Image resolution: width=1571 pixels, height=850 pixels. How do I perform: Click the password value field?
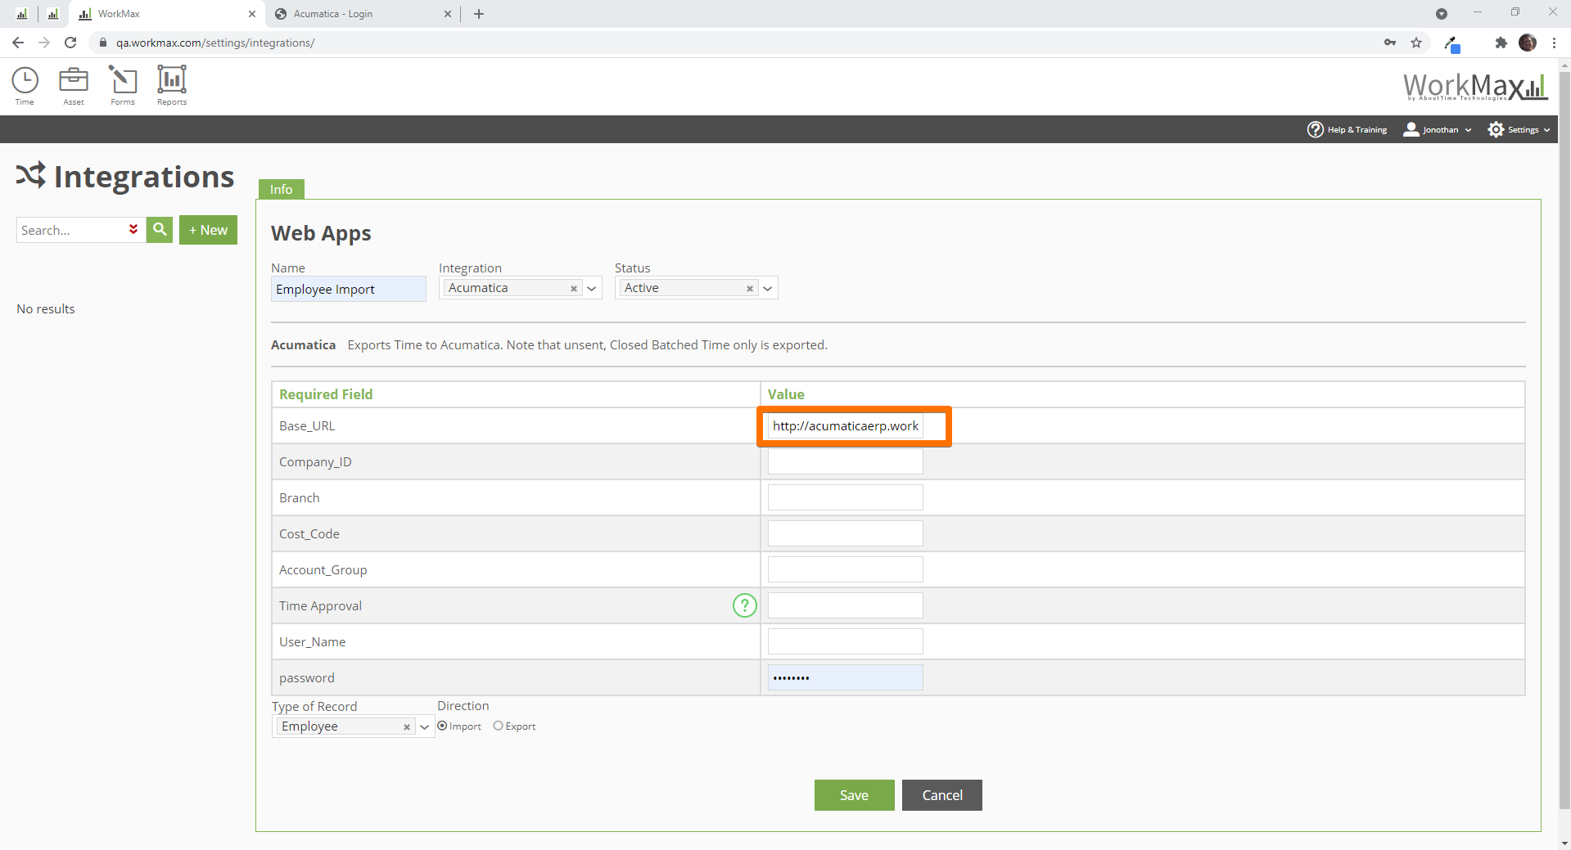tap(846, 677)
